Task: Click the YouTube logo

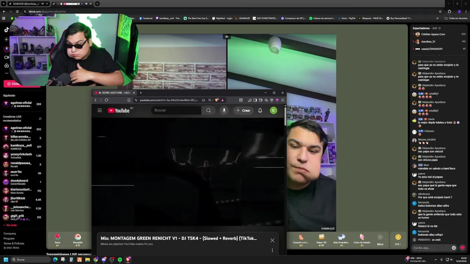Action: point(119,110)
